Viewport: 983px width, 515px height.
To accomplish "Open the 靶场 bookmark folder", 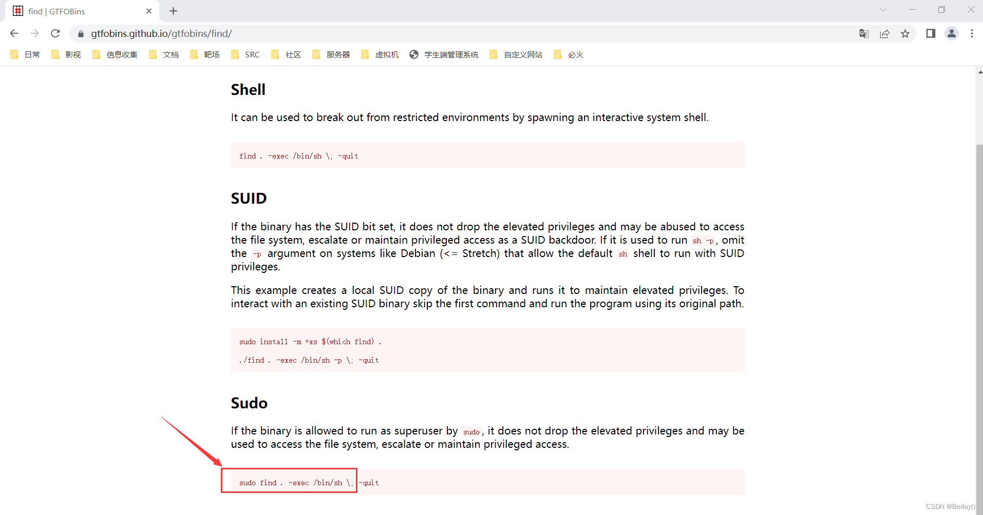I will click(205, 54).
